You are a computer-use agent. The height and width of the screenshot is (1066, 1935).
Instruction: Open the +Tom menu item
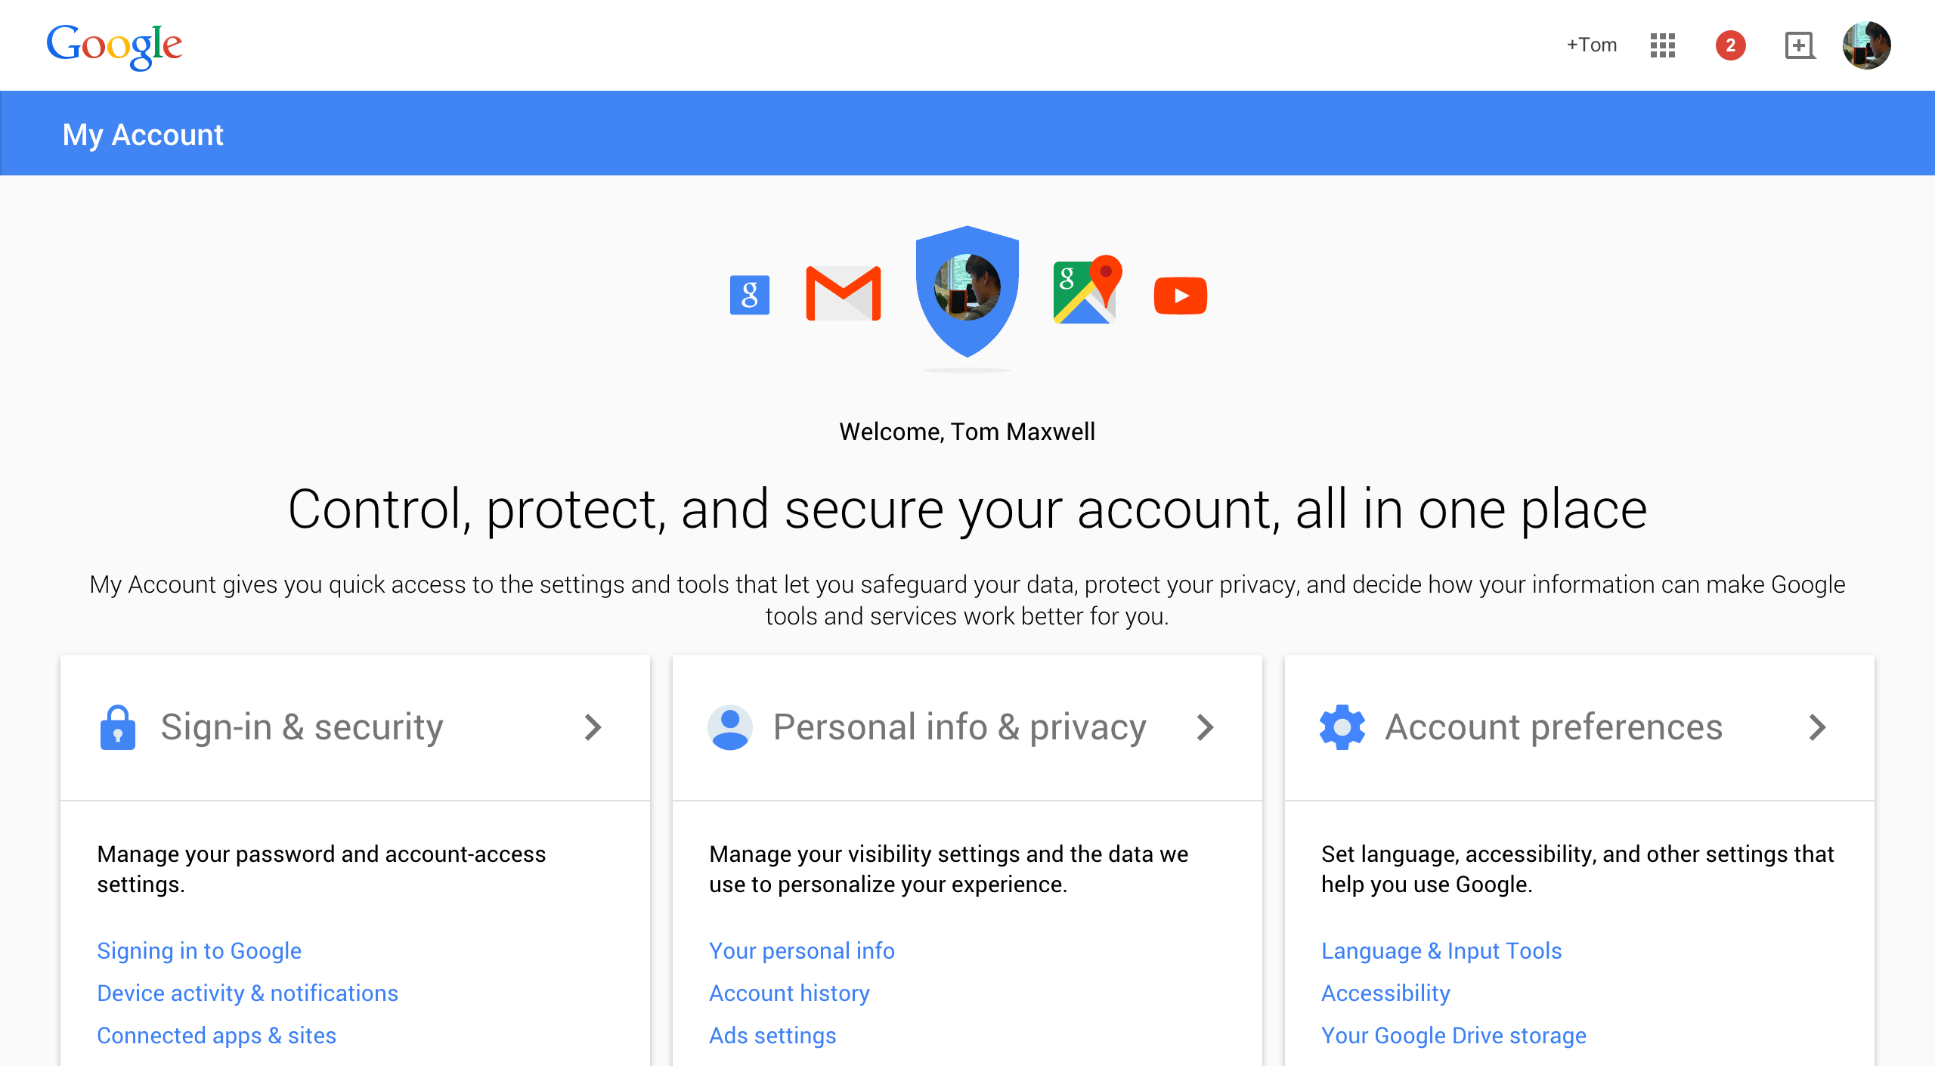click(x=1591, y=45)
